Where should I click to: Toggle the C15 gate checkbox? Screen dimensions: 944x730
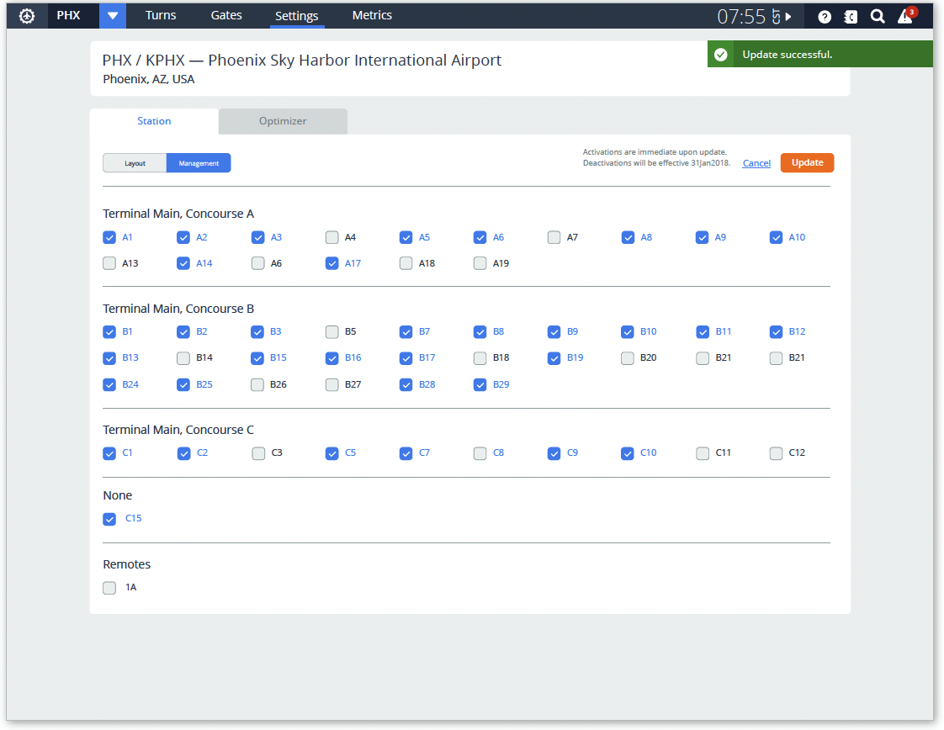coord(109,519)
